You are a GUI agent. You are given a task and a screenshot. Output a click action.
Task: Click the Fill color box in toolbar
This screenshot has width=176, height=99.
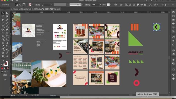coord(3,61)
